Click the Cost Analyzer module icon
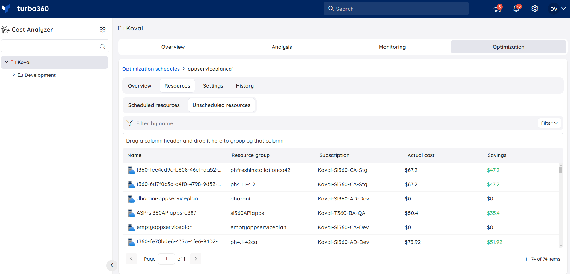The height and width of the screenshot is (274, 570). [x=5, y=29]
